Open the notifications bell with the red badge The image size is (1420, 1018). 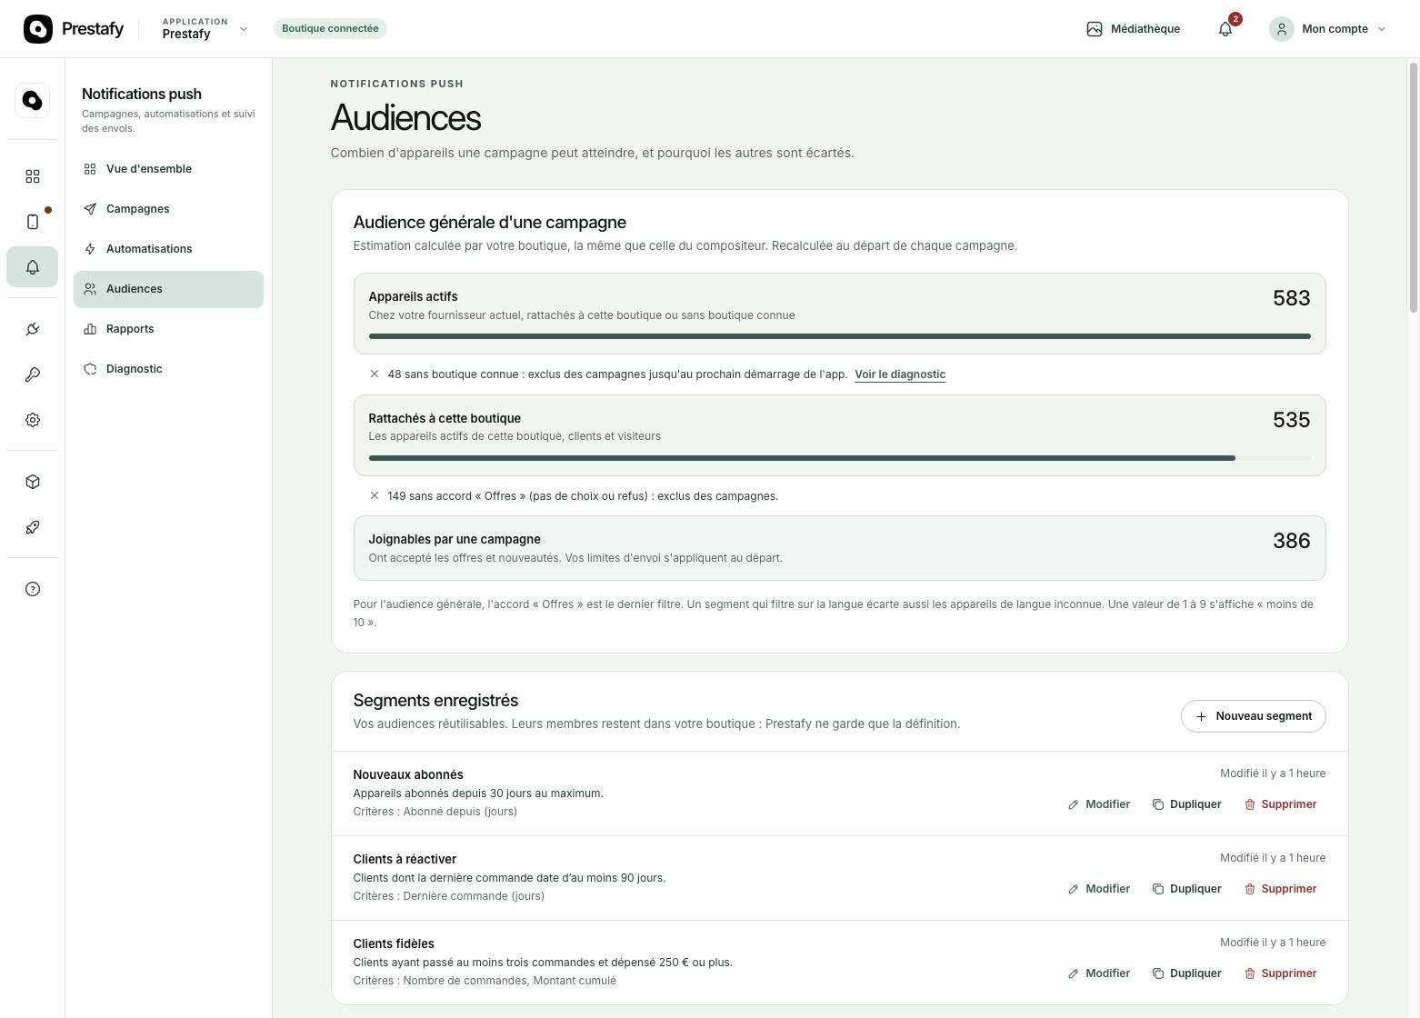coord(1225,29)
